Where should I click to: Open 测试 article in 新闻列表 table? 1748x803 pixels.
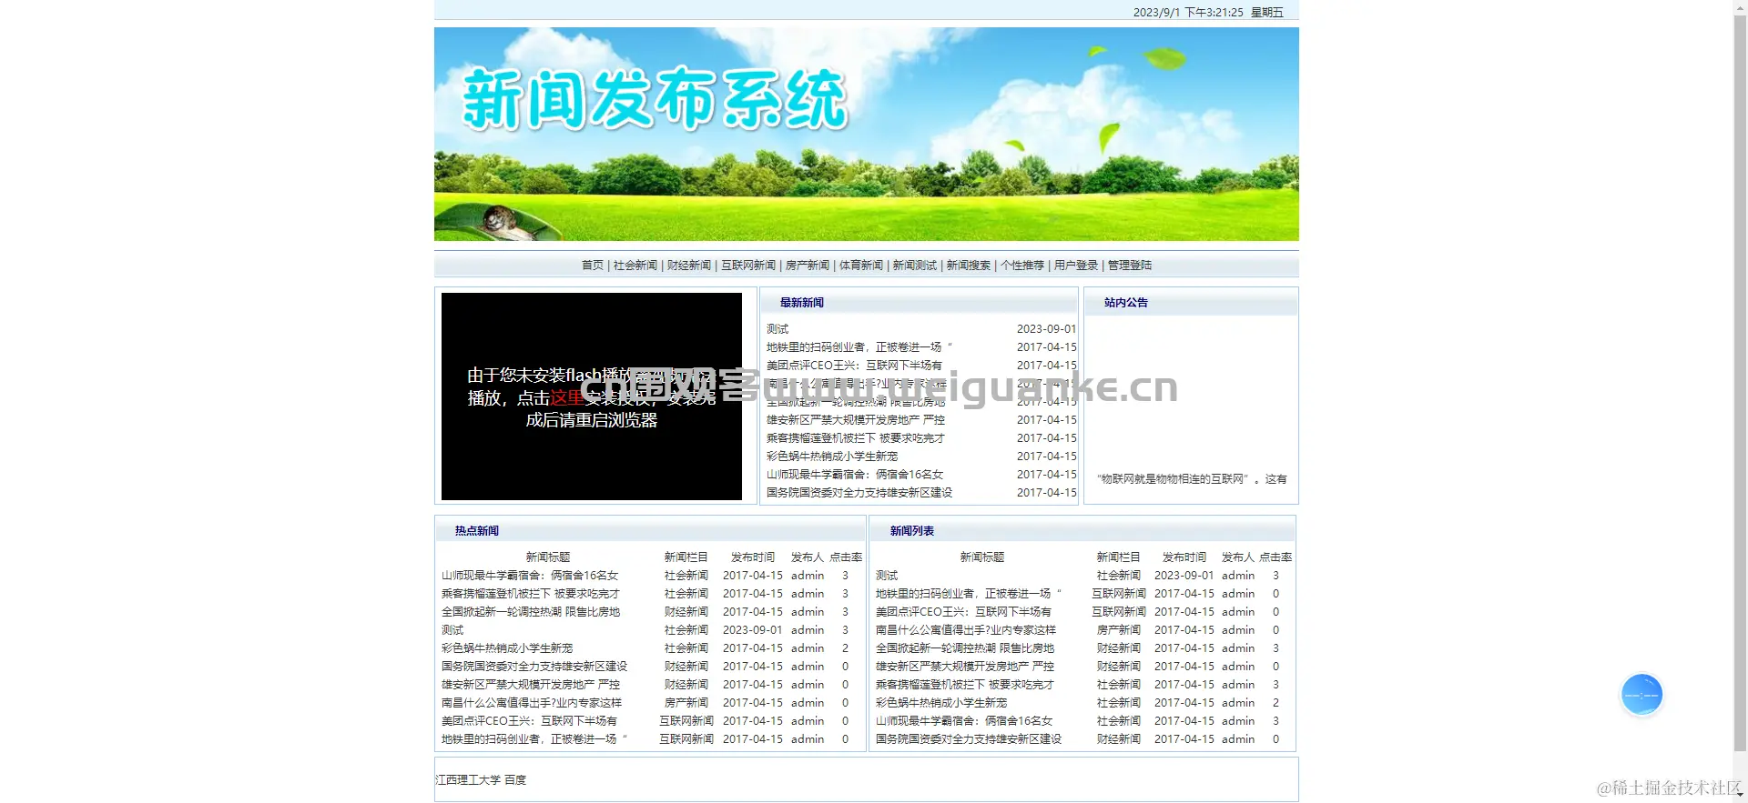(x=887, y=576)
